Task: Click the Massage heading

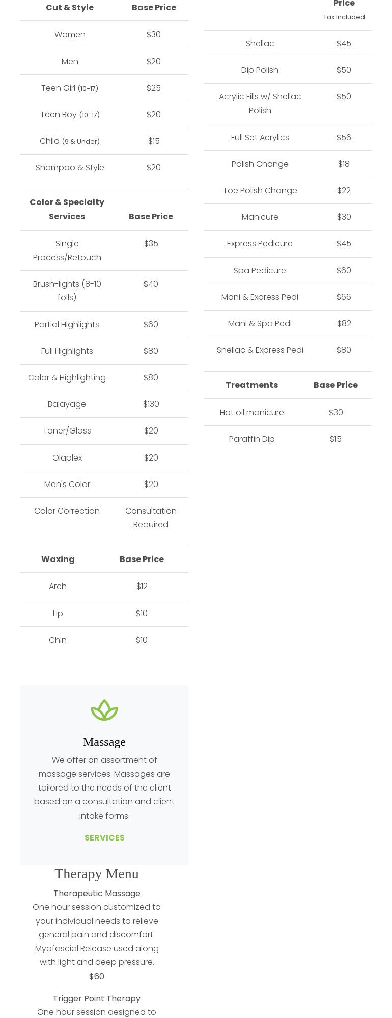Action: [104, 742]
